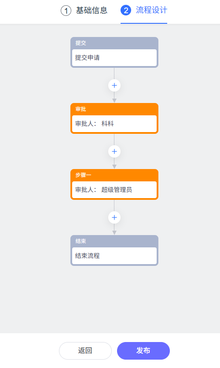Open the 结束 node header
220x368 pixels.
[x=114, y=241]
